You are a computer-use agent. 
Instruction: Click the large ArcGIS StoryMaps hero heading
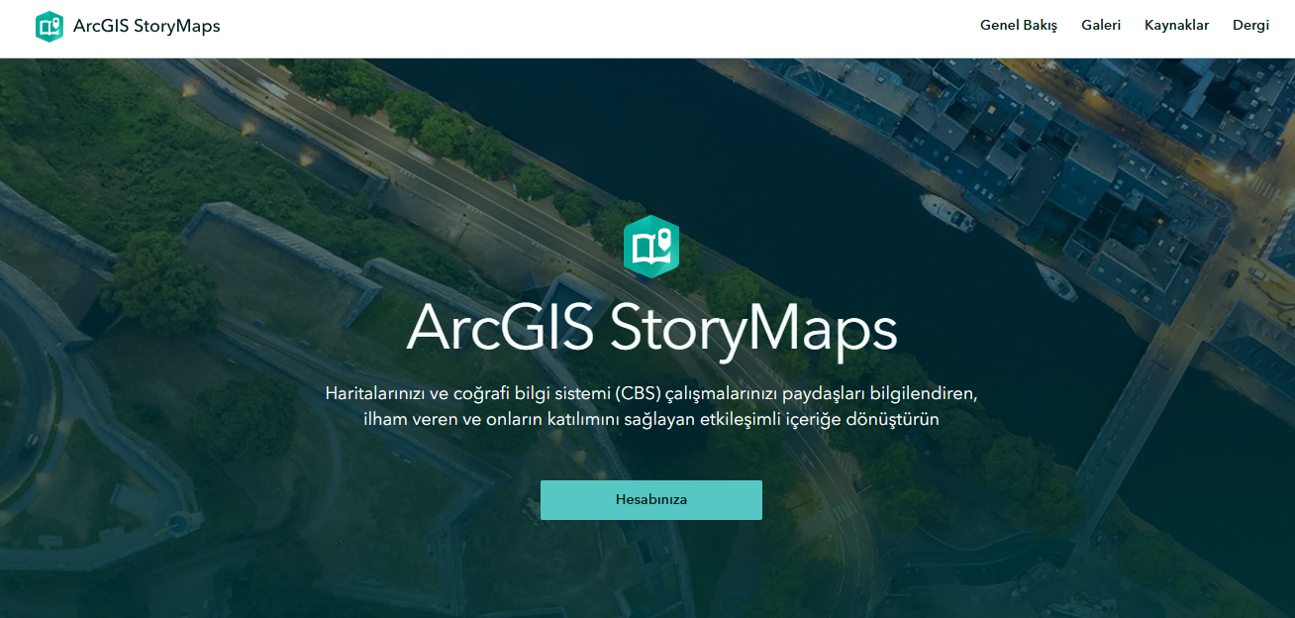(651, 328)
